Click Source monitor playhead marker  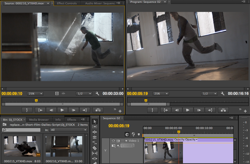36,100
